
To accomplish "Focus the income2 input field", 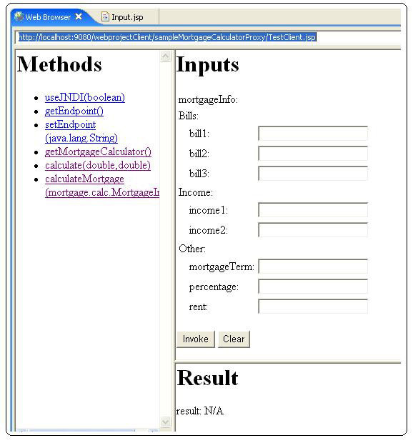I will tap(313, 230).
